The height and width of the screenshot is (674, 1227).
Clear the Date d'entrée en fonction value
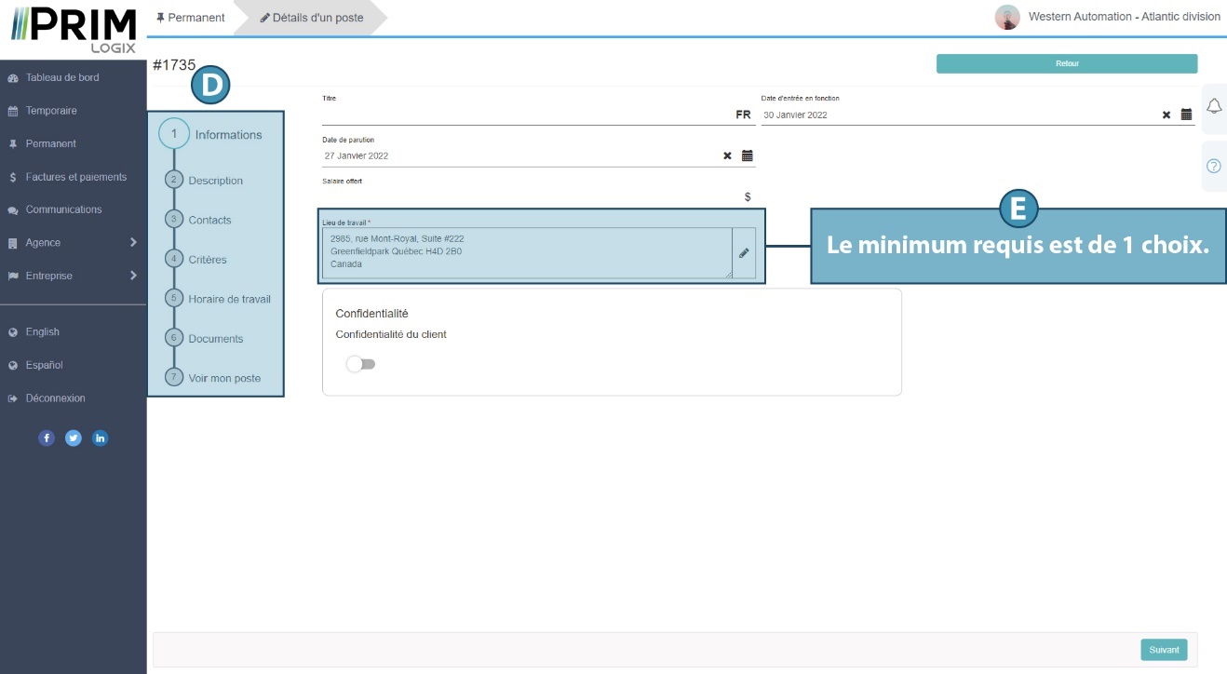pos(1166,115)
